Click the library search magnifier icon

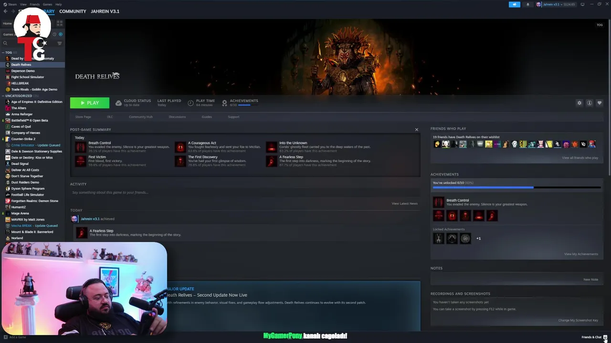tap(5, 43)
